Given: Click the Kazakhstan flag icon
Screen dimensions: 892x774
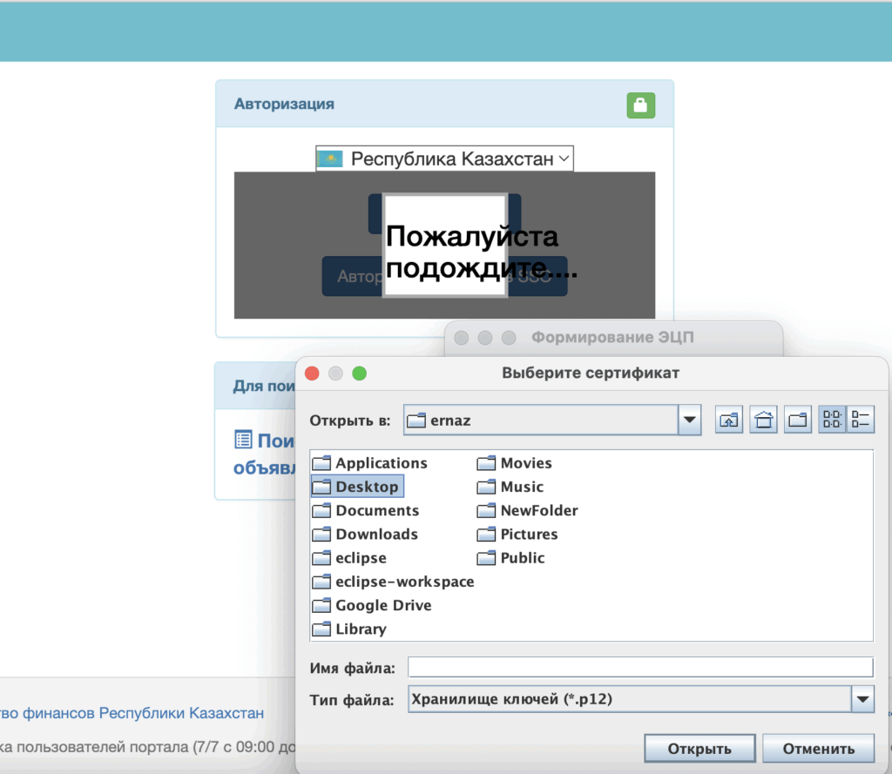Looking at the screenshot, I should (329, 158).
